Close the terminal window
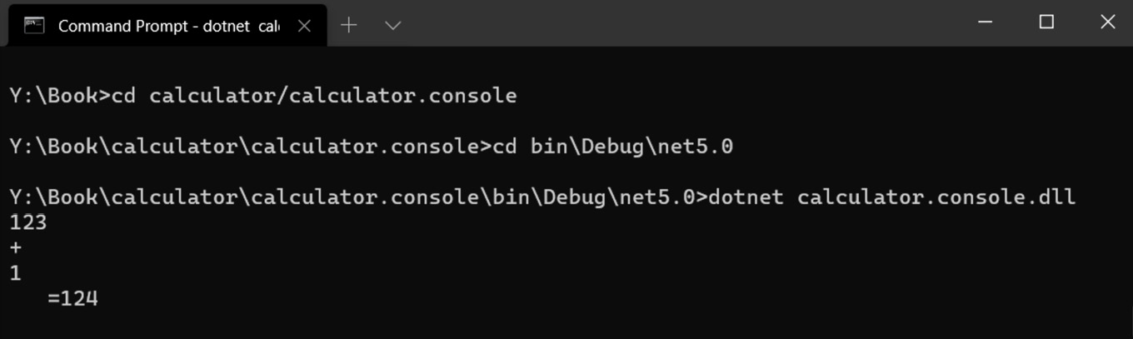The image size is (1133, 339). pyautogui.click(x=1107, y=22)
